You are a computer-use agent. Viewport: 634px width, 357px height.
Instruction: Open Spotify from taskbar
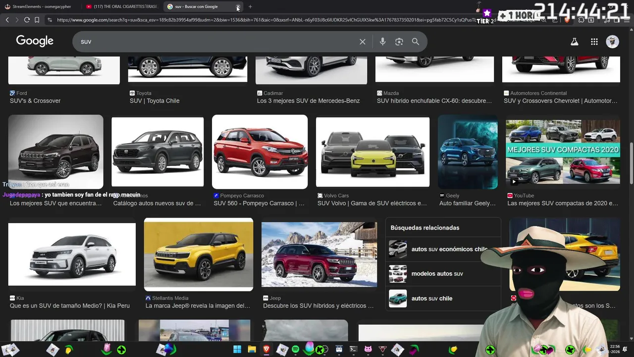(x=296, y=350)
